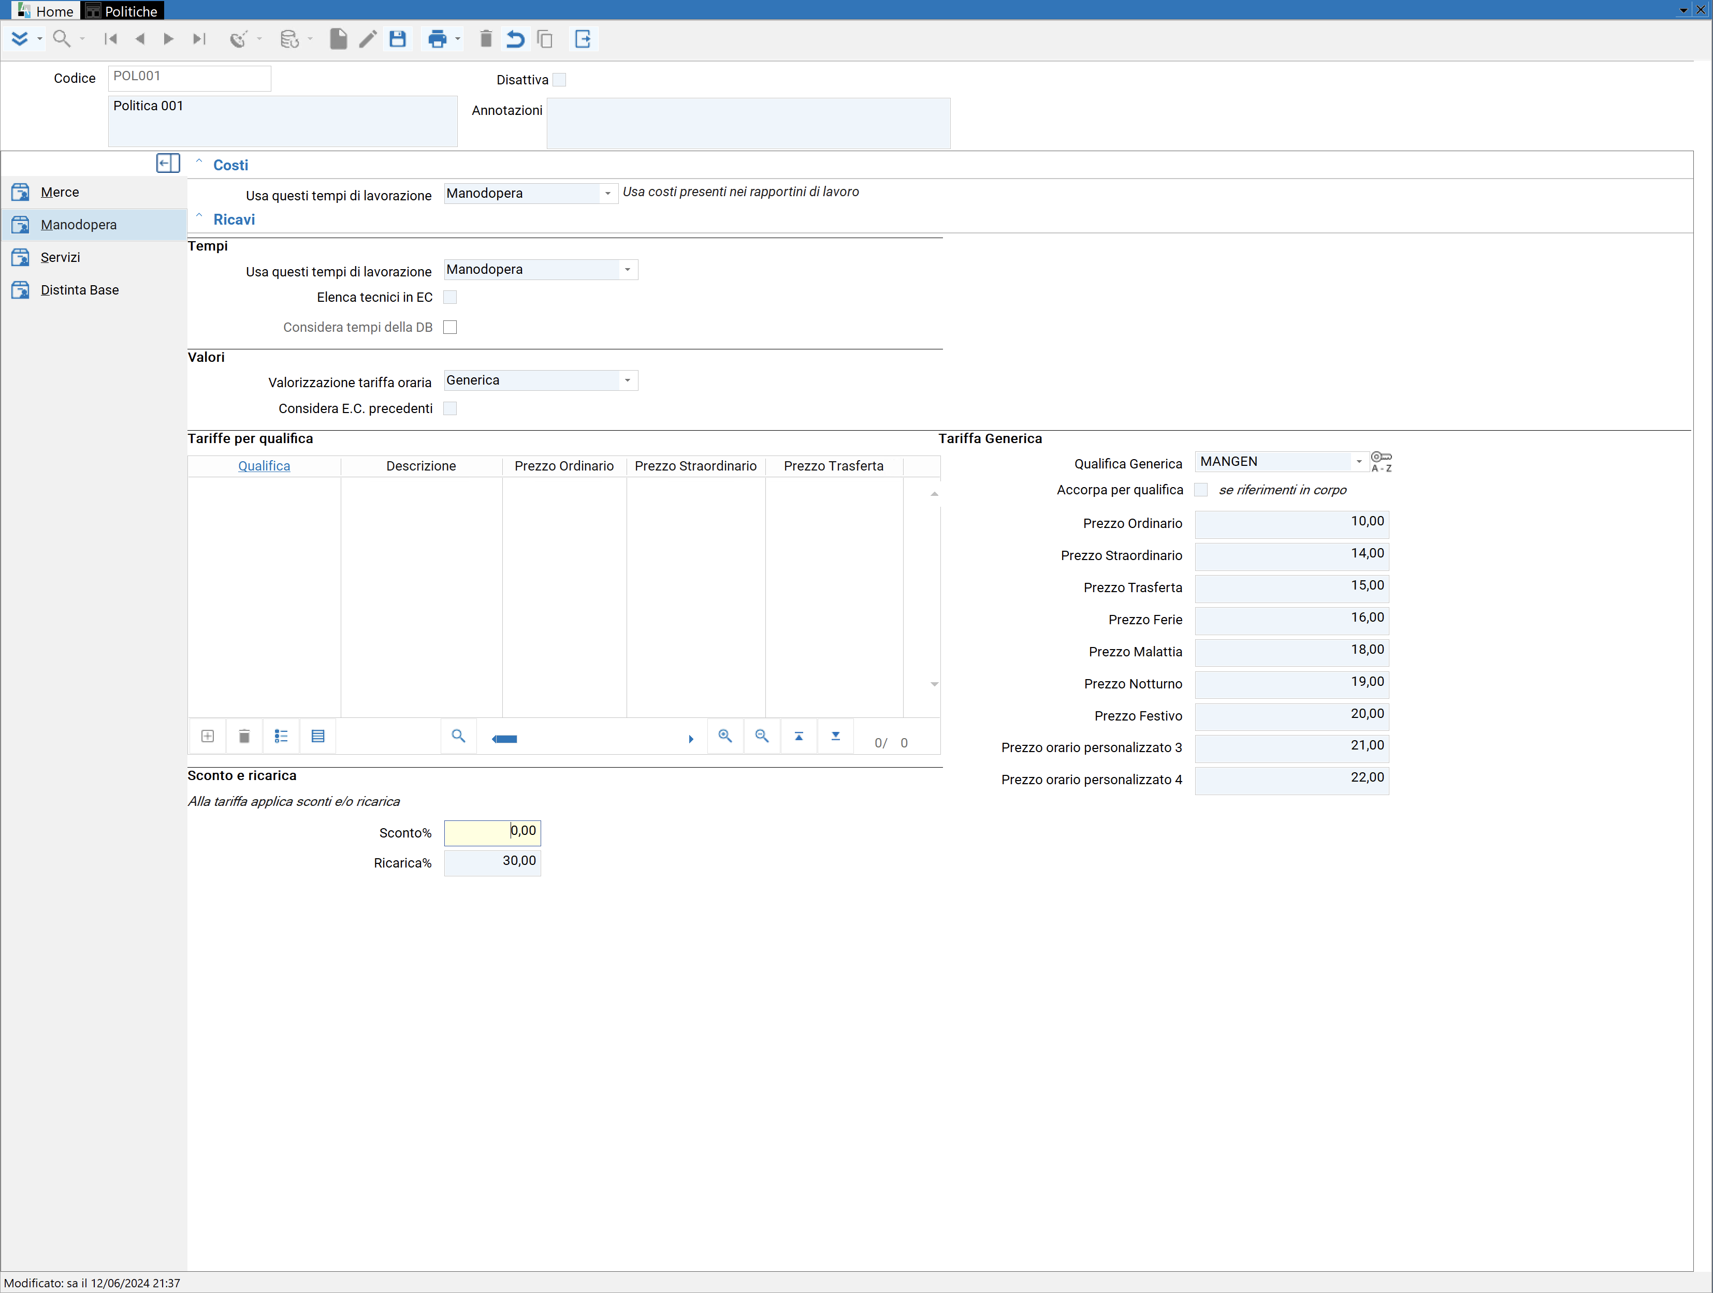The width and height of the screenshot is (1713, 1293).
Task: Delete record with top toolbar trash
Action: [486, 39]
